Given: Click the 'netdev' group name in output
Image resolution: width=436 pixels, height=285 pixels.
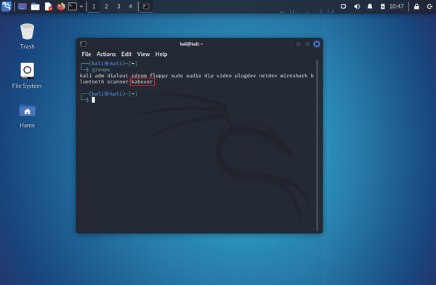Looking at the screenshot, I should pyautogui.click(x=268, y=75).
